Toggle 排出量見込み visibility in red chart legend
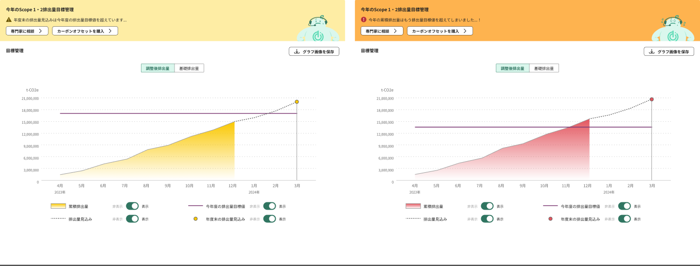Viewport: 700px width, 266px height. [487, 219]
